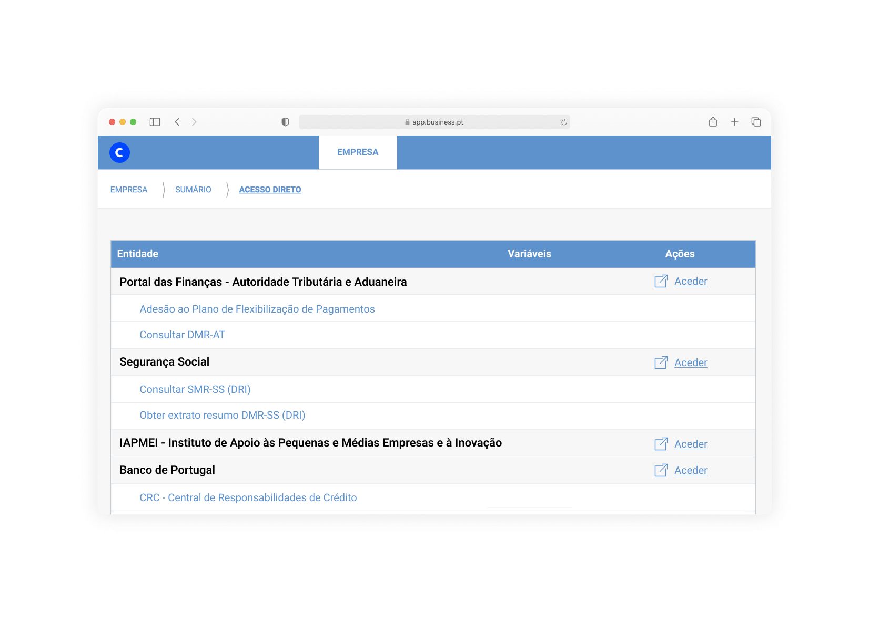Image resolution: width=869 pixels, height=622 pixels.
Task: Open the Consultar DMR-AT link
Action: click(x=182, y=335)
